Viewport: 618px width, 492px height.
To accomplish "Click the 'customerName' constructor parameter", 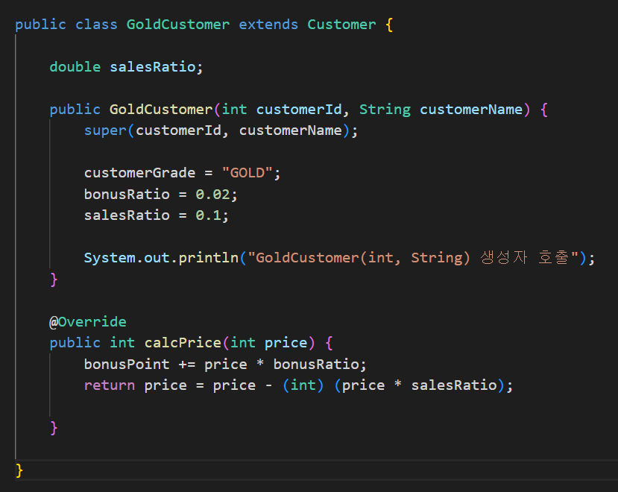I will [471, 109].
